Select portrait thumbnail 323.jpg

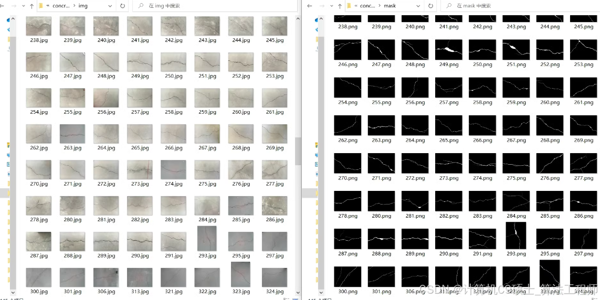(x=241, y=274)
